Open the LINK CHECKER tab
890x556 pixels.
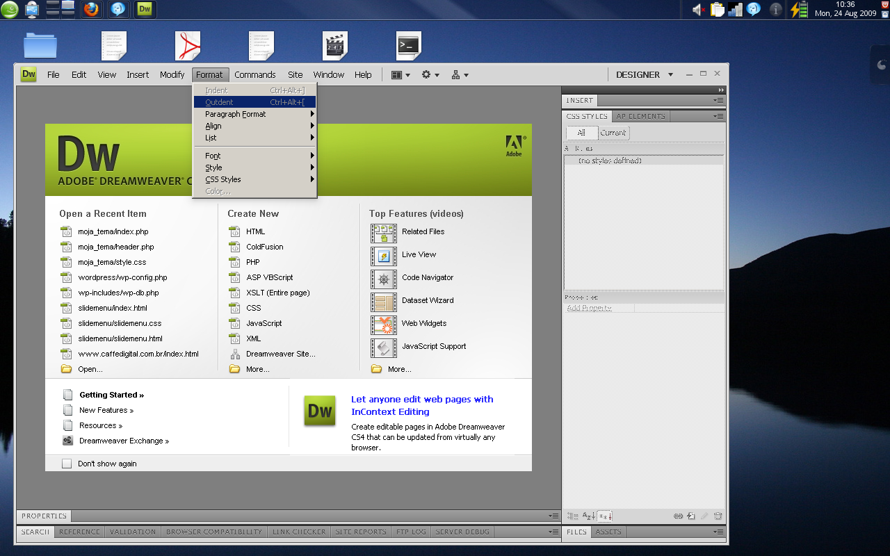(x=299, y=532)
